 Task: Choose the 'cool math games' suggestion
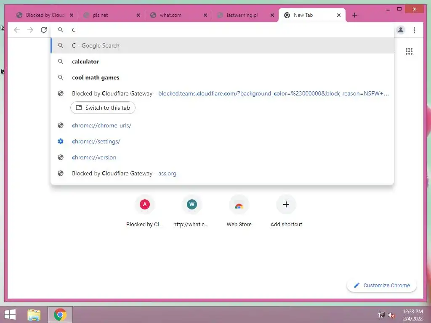(222, 77)
